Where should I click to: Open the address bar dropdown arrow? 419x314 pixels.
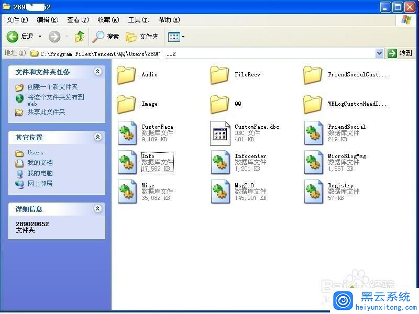[380, 53]
